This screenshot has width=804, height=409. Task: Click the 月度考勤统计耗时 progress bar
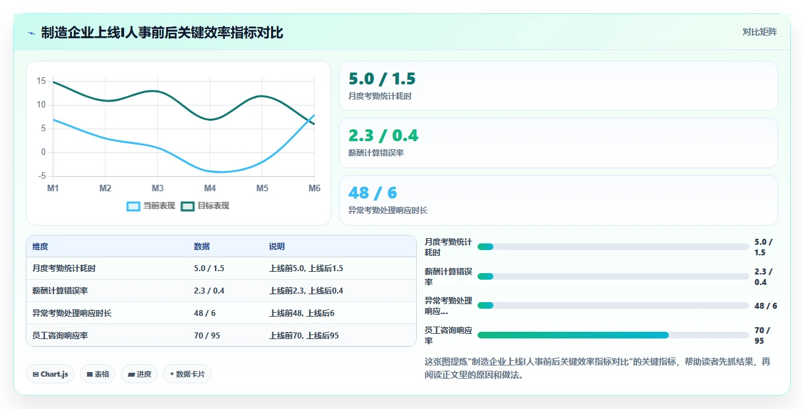pos(613,247)
